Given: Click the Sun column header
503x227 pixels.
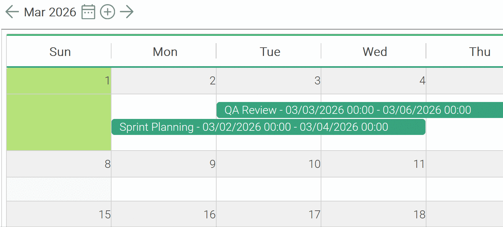Looking at the screenshot, I should pyautogui.click(x=60, y=52).
